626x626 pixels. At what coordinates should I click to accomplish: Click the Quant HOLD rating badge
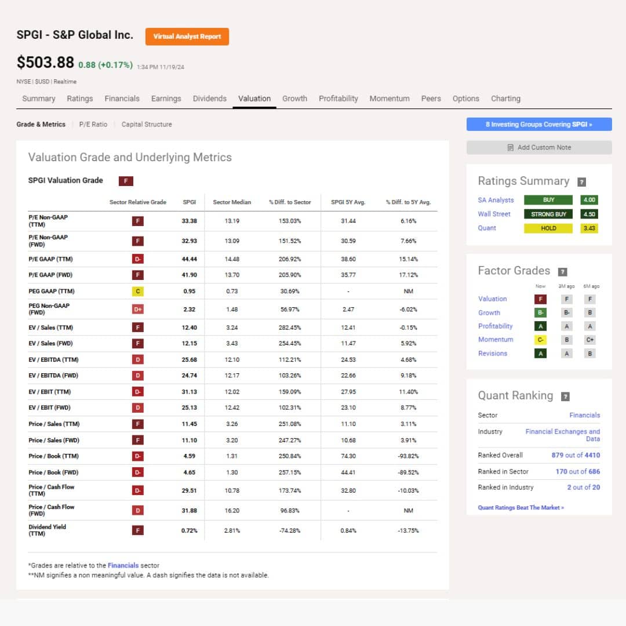(x=548, y=228)
